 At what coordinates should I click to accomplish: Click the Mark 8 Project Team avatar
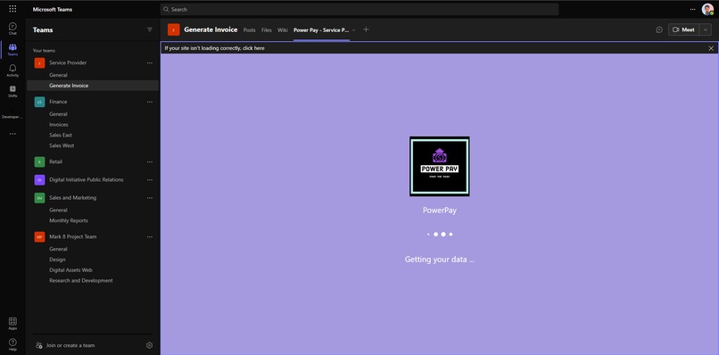[39, 236]
